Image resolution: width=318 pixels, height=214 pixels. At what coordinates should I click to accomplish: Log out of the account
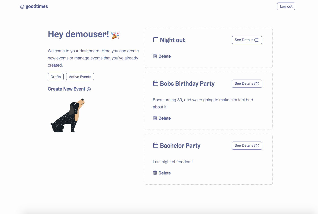[x=286, y=6]
